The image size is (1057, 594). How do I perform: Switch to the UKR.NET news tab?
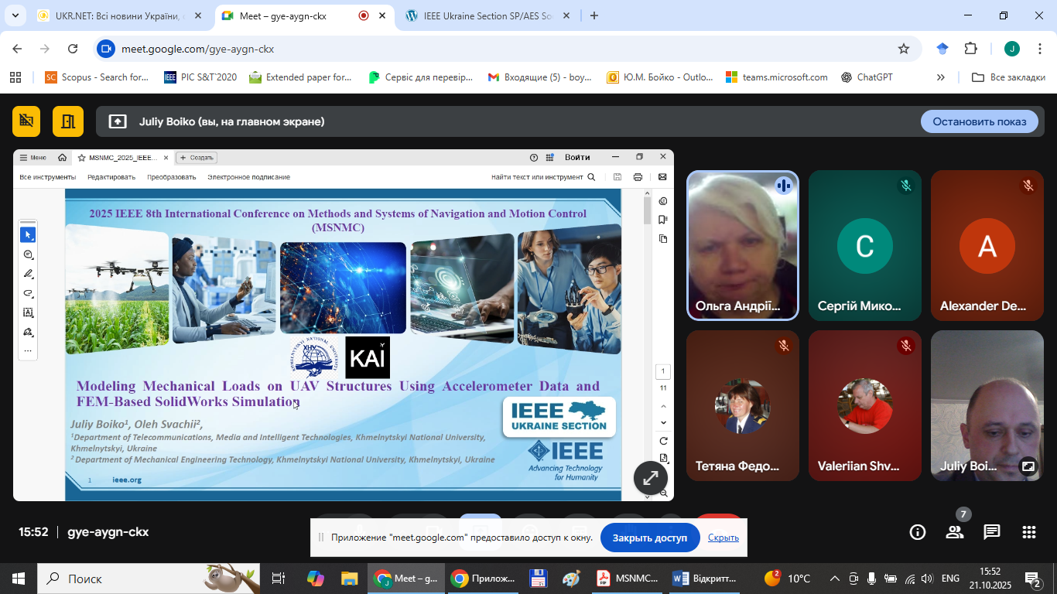tap(116, 15)
